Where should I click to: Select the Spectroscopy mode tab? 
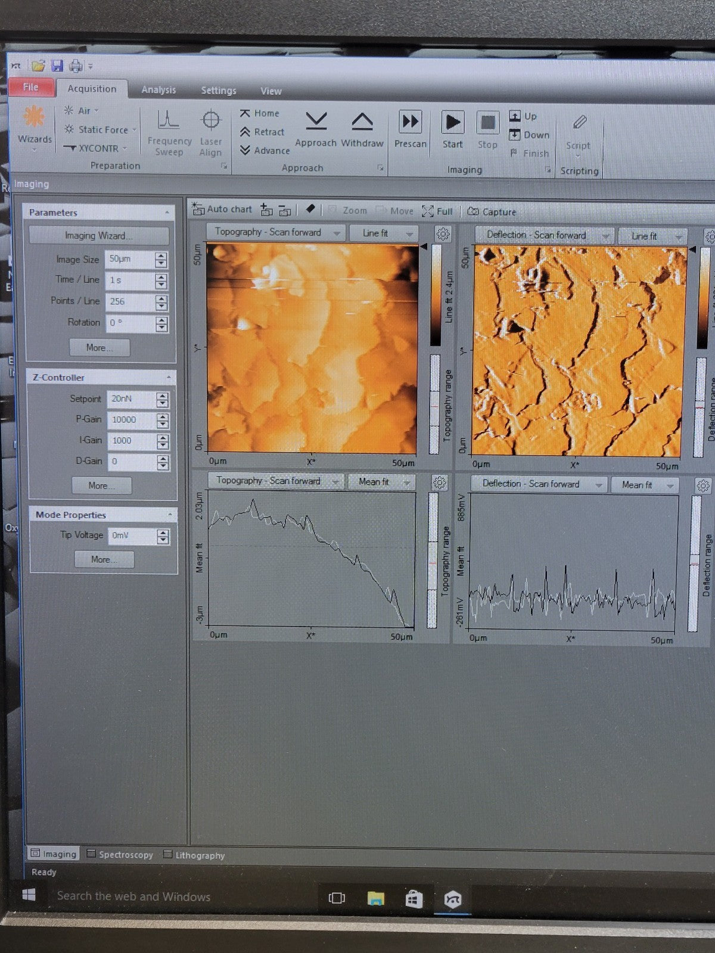click(120, 854)
